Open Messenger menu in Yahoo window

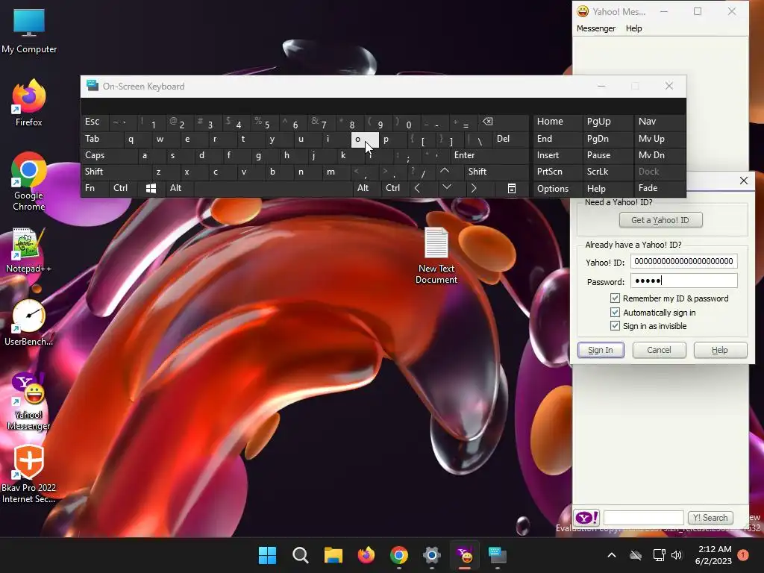coord(596,28)
